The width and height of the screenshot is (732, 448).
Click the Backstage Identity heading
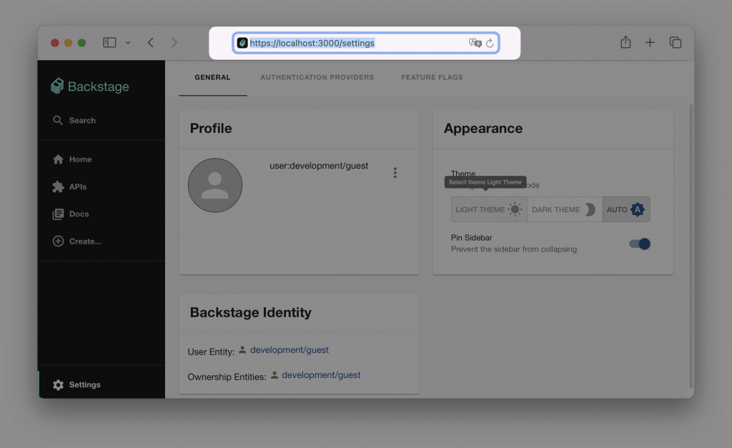(x=250, y=312)
